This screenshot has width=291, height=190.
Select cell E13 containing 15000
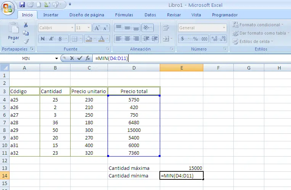(182, 168)
